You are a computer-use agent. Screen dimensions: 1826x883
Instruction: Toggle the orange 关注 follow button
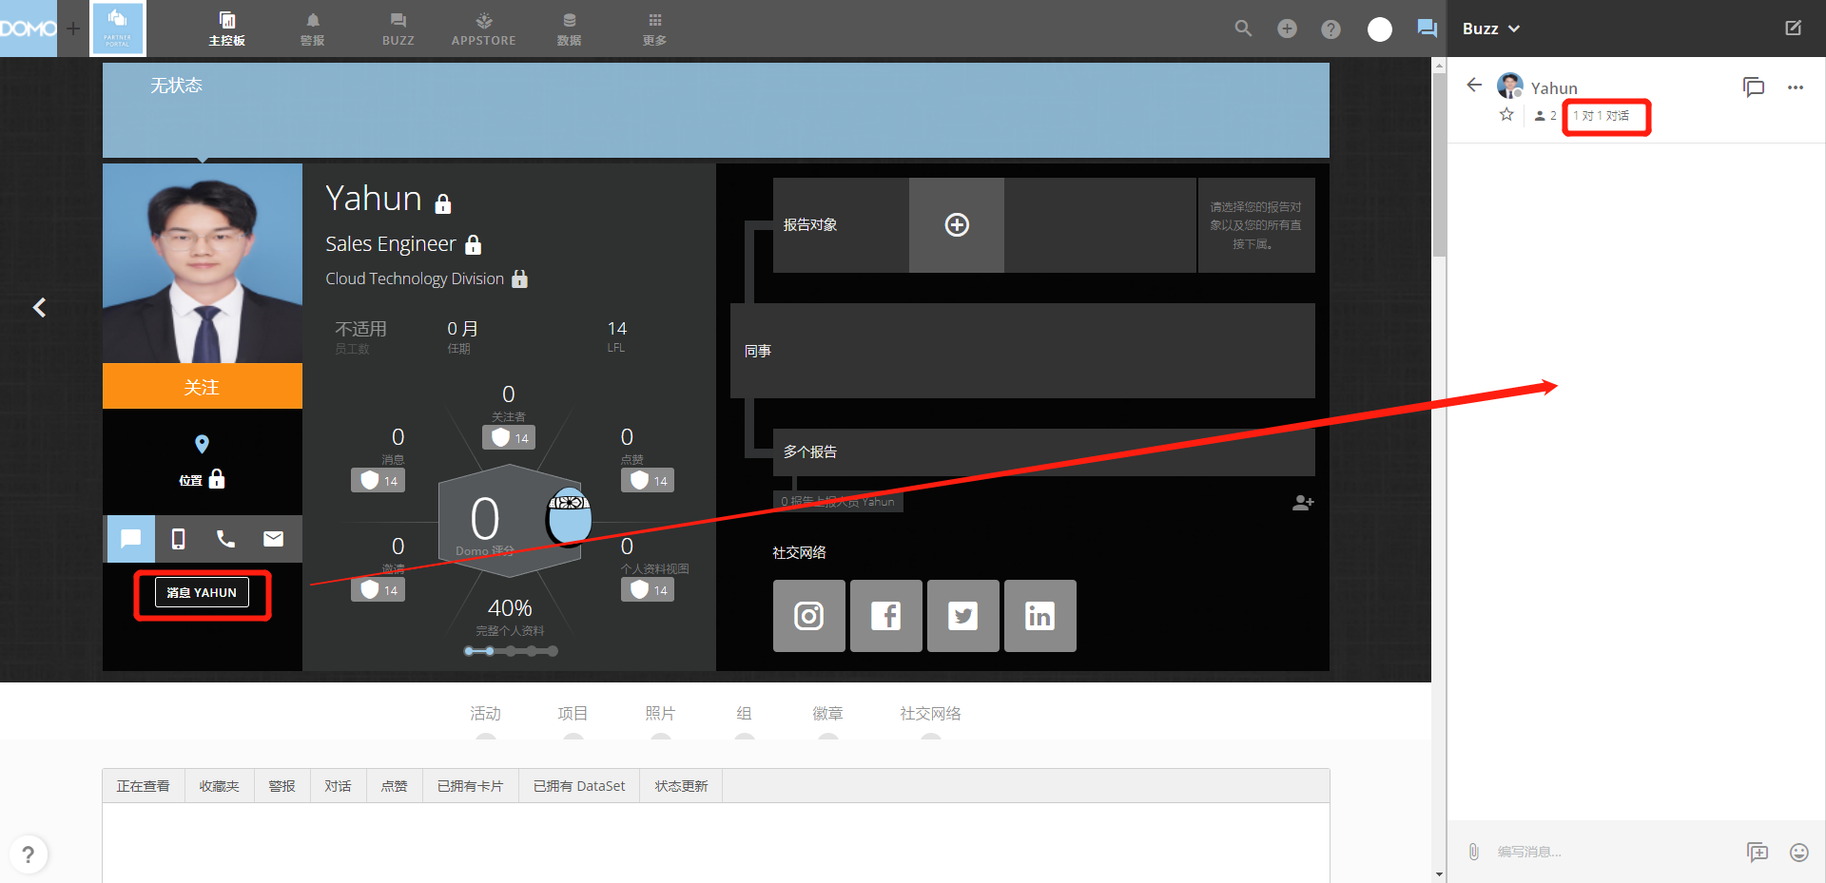tap(202, 387)
